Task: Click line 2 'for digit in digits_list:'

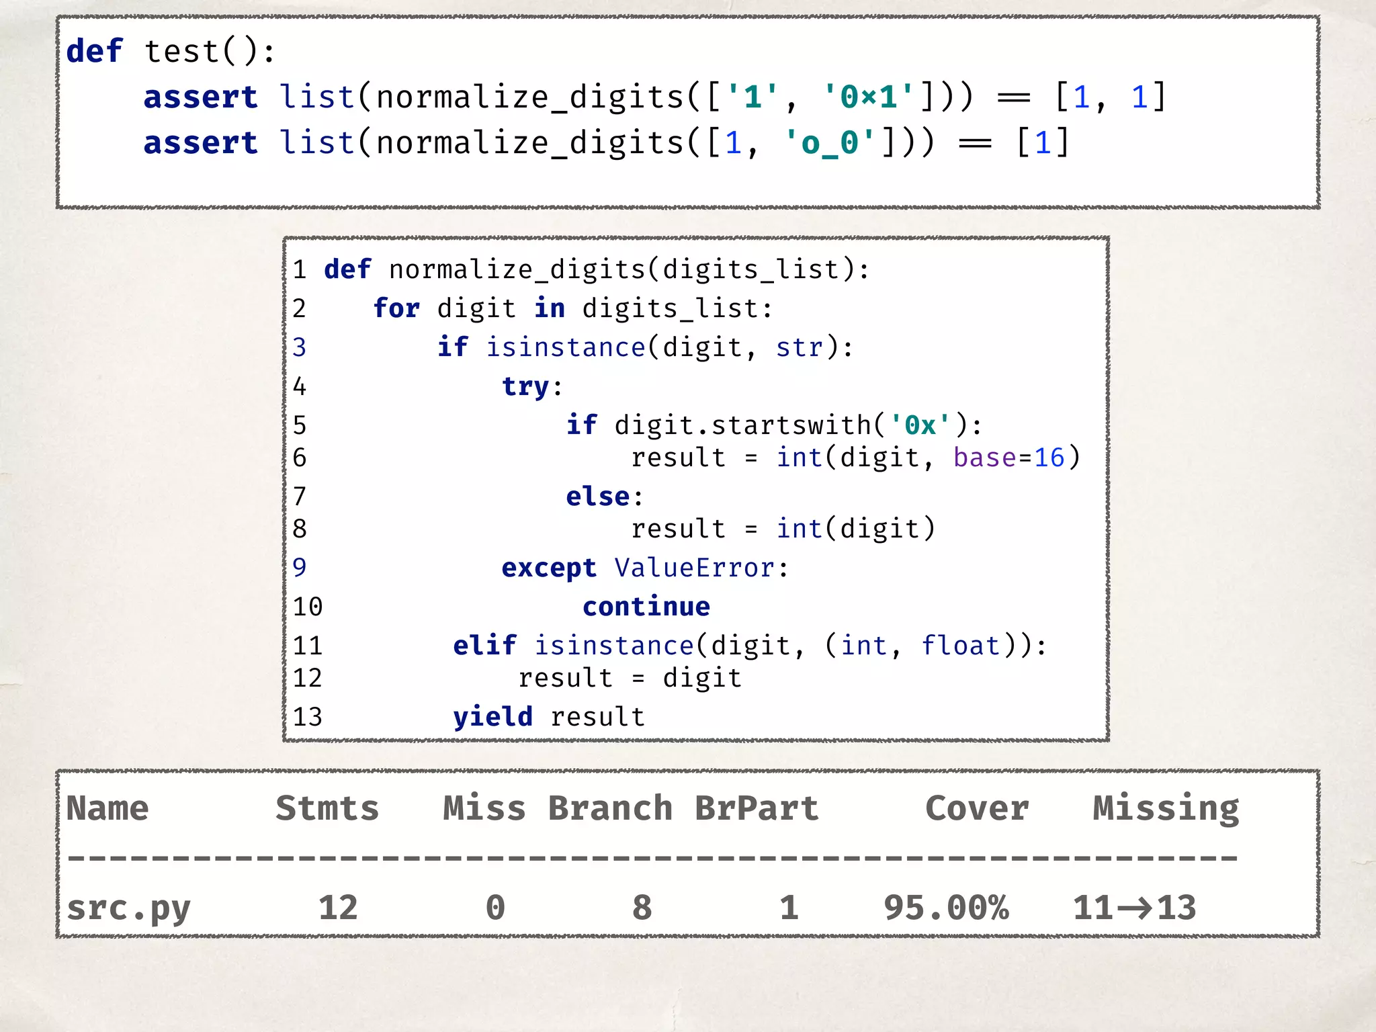Action: (573, 308)
